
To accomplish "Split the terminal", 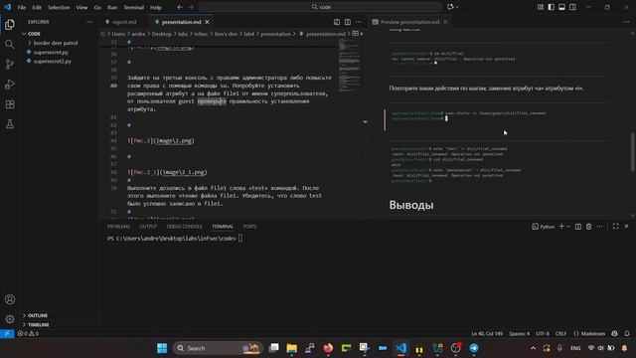I will (x=578, y=227).
